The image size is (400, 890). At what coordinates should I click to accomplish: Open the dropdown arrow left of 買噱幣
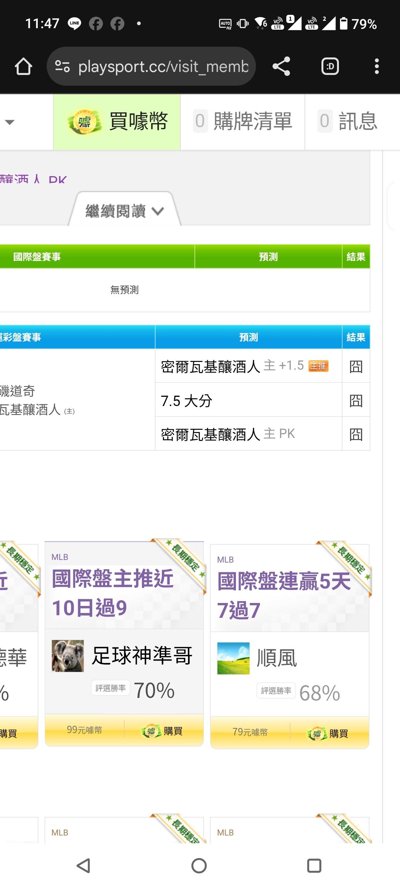tap(10, 122)
